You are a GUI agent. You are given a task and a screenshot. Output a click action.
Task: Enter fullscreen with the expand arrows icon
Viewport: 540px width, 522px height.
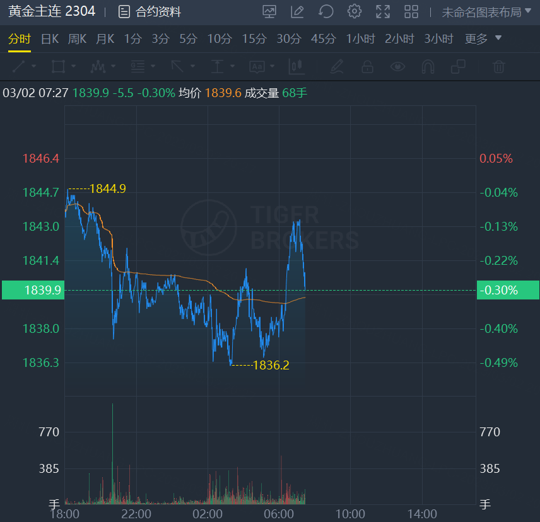pyautogui.click(x=383, y=12)
